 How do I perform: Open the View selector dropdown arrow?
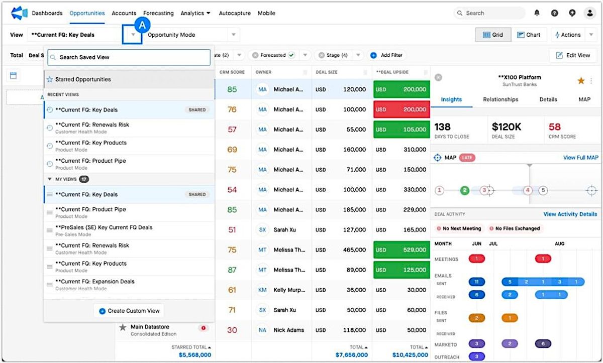click(133, 35)
